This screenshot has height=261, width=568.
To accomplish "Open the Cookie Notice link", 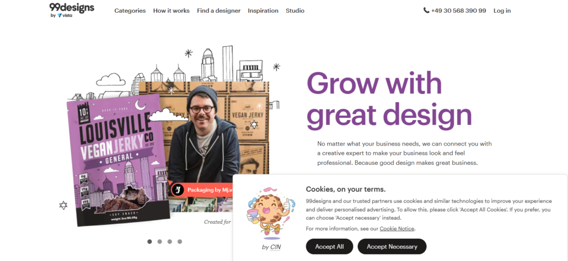I will (x=397, y=229).
